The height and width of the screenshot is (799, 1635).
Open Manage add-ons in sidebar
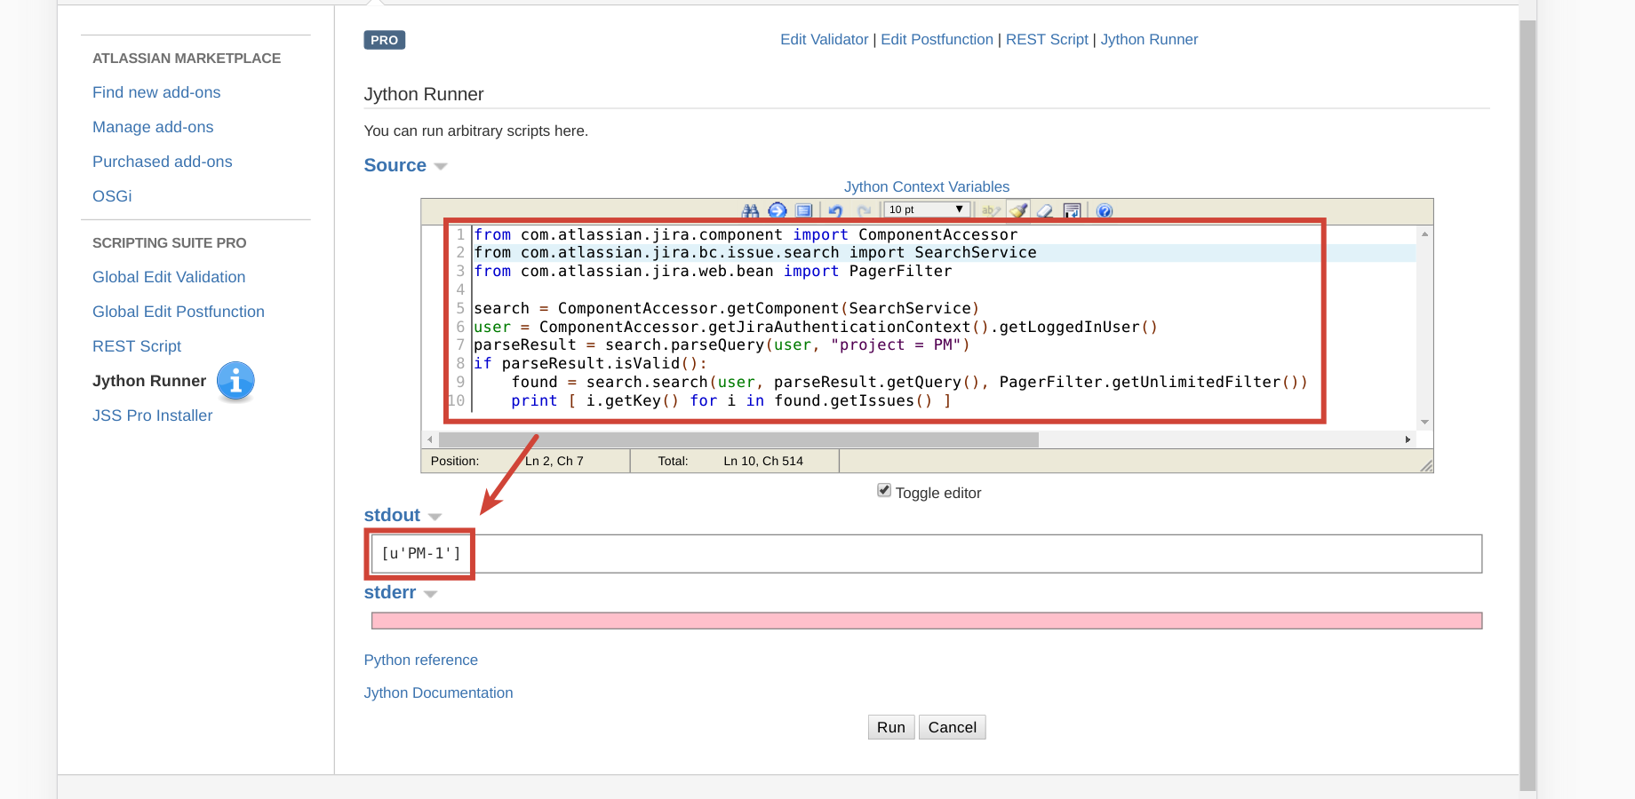(153, 127)
